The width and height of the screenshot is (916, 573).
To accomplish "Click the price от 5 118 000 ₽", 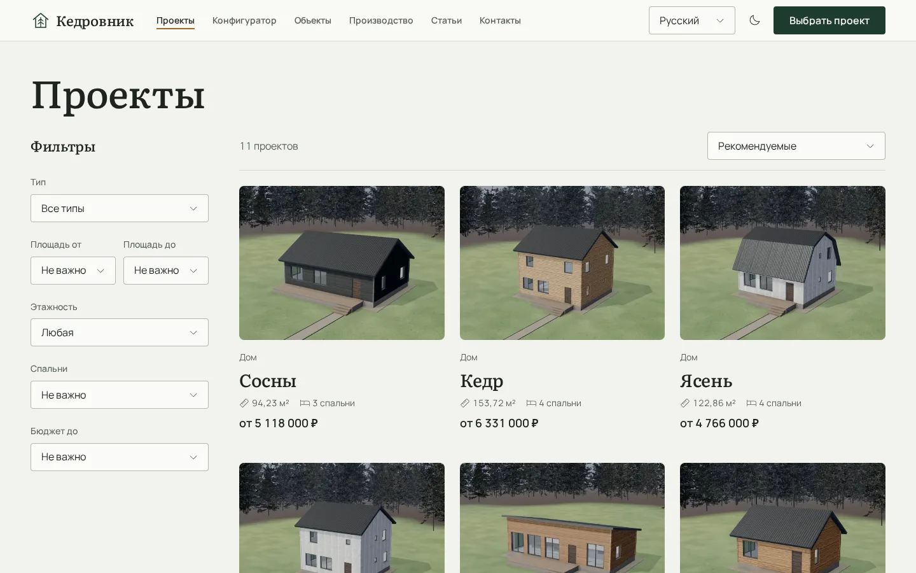I will point(279,423).
